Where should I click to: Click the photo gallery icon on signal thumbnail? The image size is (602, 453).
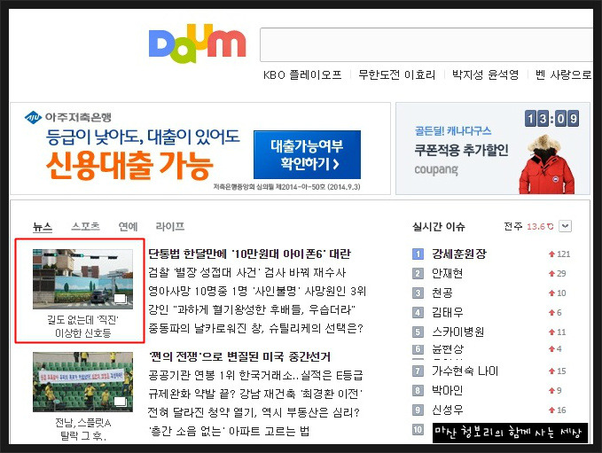[x=121, y=299]
